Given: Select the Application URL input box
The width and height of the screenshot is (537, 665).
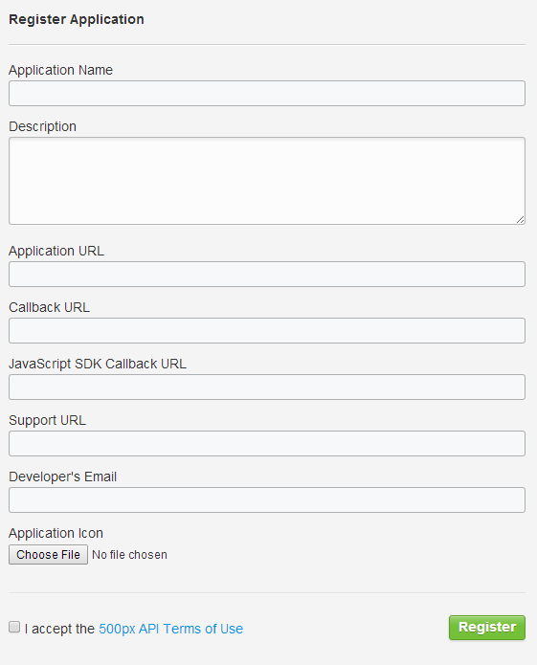Looking at the screenshot, I should coord(267,274).
